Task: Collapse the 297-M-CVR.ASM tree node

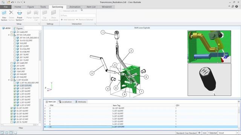Action: (9, 35)
